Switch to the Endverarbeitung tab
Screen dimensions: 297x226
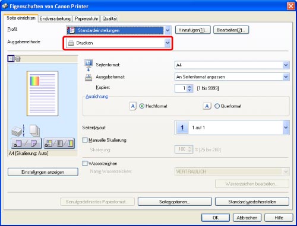click(x=55, y=18)
